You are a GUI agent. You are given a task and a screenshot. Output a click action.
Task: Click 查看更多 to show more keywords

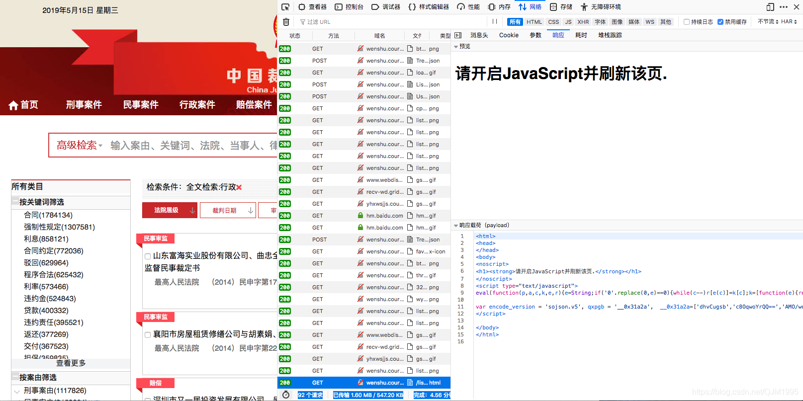pos(71,363)
